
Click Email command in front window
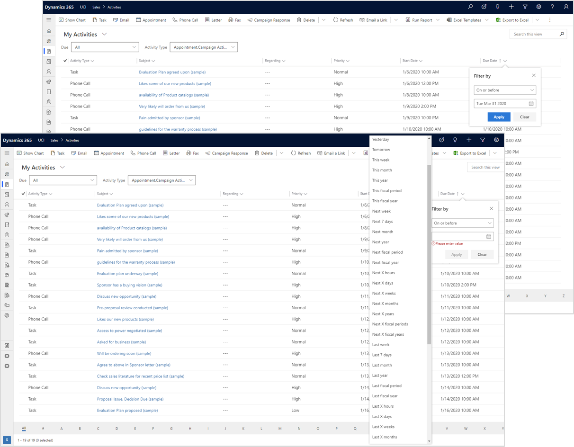(79, 153)
